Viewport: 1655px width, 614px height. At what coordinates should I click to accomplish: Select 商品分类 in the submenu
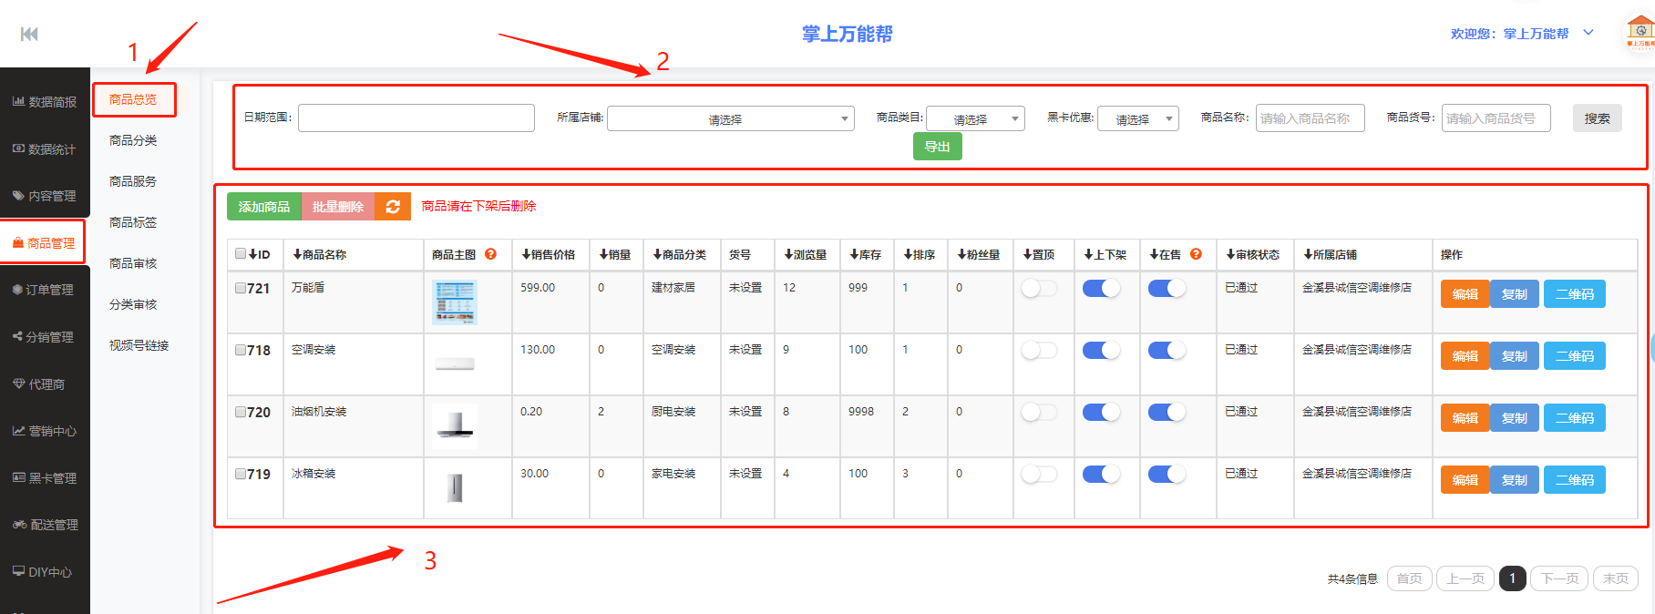pos(133,140)
